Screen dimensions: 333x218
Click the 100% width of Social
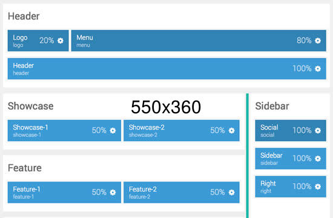[302, 130]
